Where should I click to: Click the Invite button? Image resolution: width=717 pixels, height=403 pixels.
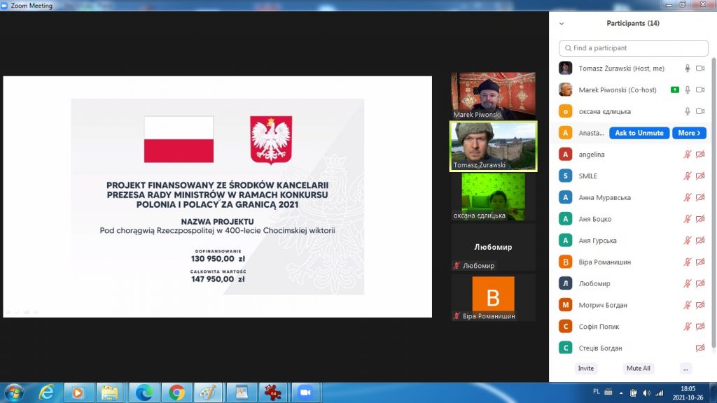pyautogui.click(x=586, y=368)
